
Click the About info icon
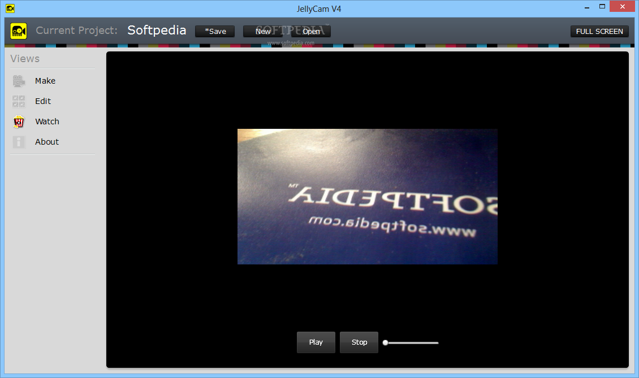(x=19, y=142)
